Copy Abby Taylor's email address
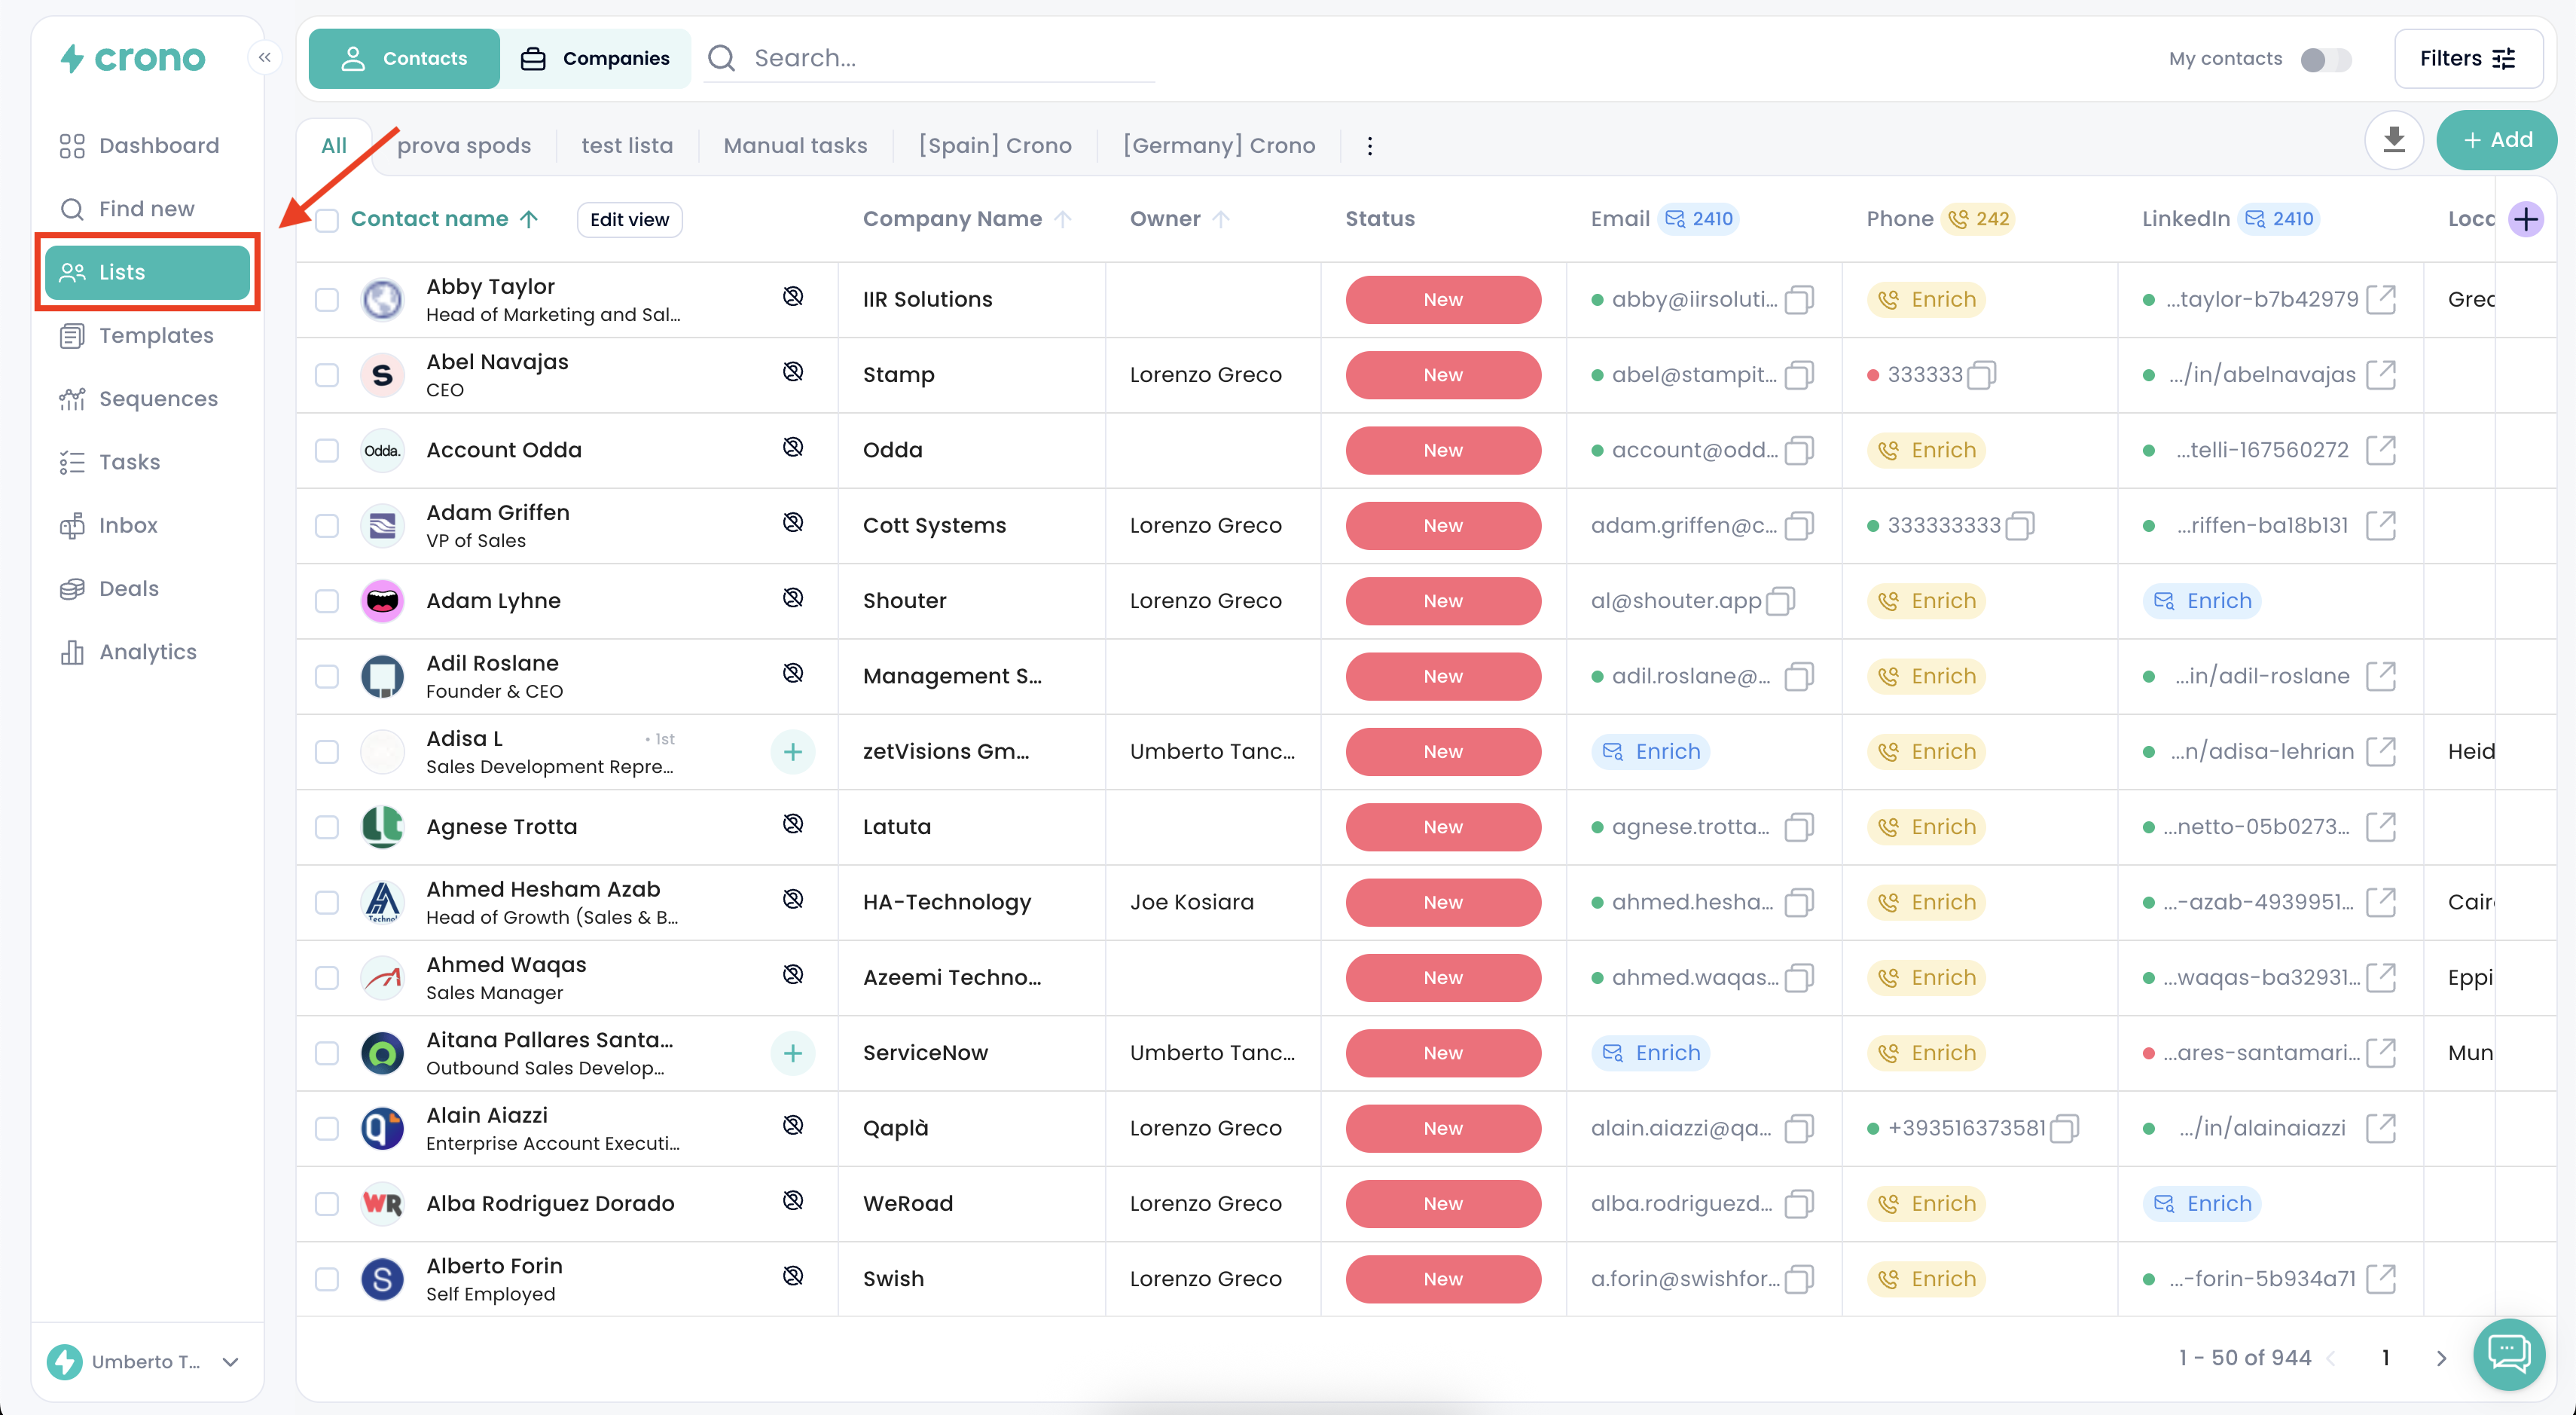2576x1415 pixels. pyautogui.click(x=1799, y=299)
